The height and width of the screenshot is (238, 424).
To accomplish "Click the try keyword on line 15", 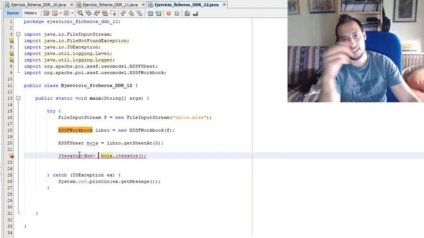I will tap(51, 111).
